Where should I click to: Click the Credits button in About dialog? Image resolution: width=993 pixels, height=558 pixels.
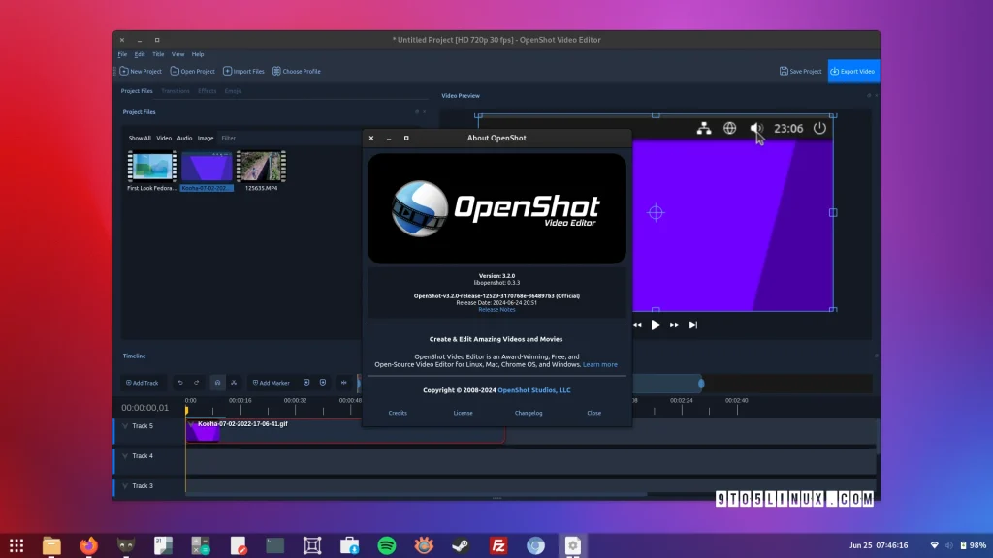pyautogui.click(x=398, y=413)
